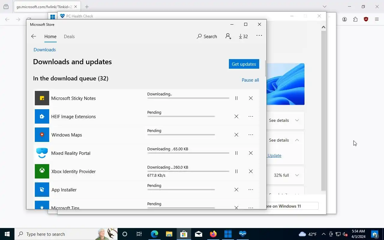Open the browser account profile icon
This screenshot has width=384, height=240.
click(x=344, y=19)
